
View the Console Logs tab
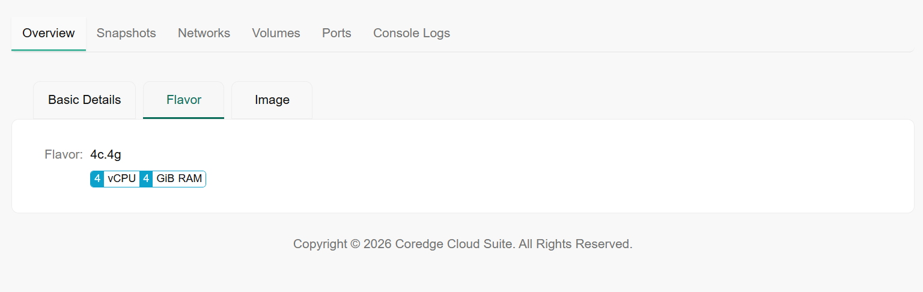[x=412, y=33]
